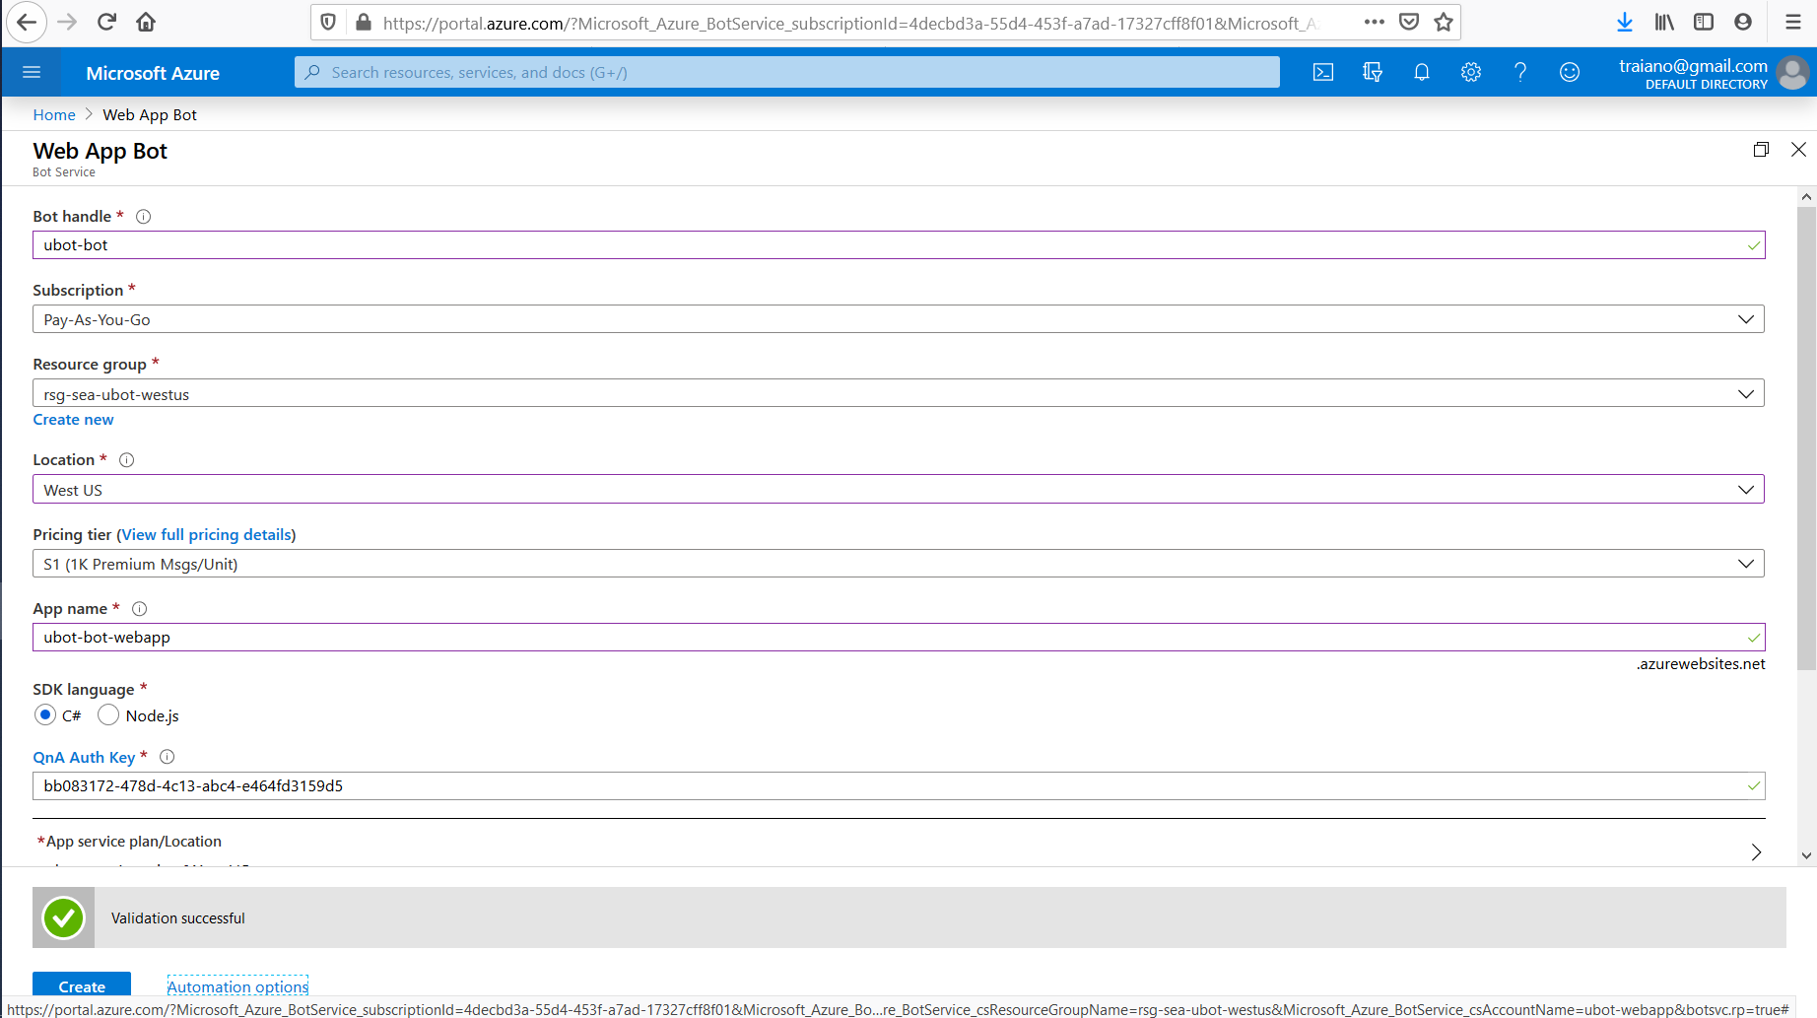Image resolution: width=1817 pixels, height=1018 pixels.
Task: Open the QnA Auth Key link
Action: point(84,757)
